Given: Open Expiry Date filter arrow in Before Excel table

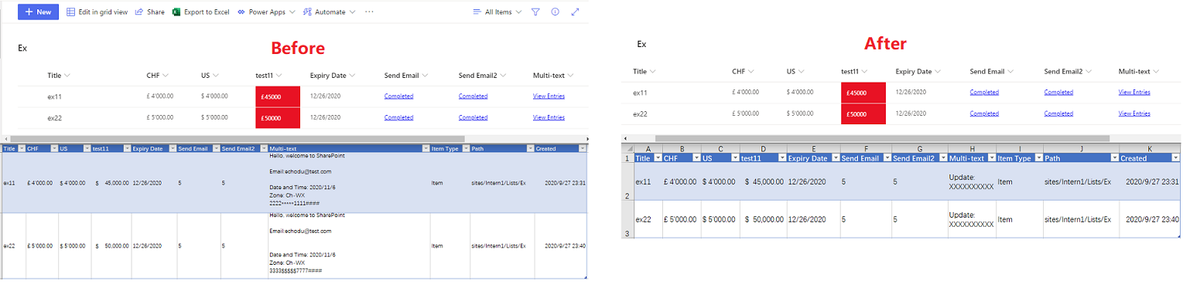Looking at the screenshot, I should coord(173,148).
